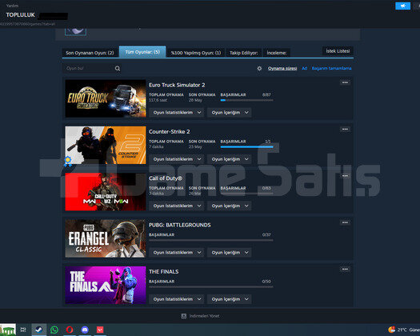The width and height of the screenshot is (420, 336).
Task: Open the three-dot menu for Euro Truck Simulator 2
Action: pyautogui.click(x=345, y=82)
